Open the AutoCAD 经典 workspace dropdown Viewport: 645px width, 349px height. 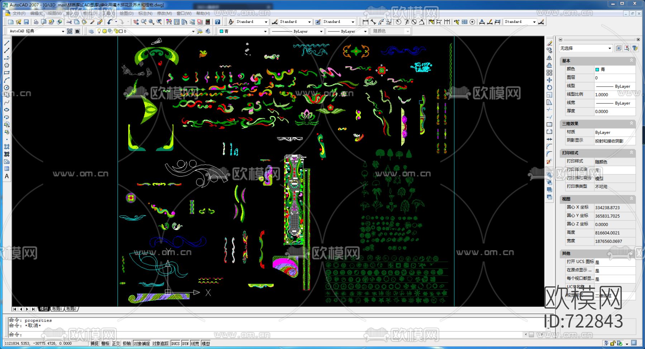coord(63,31)
